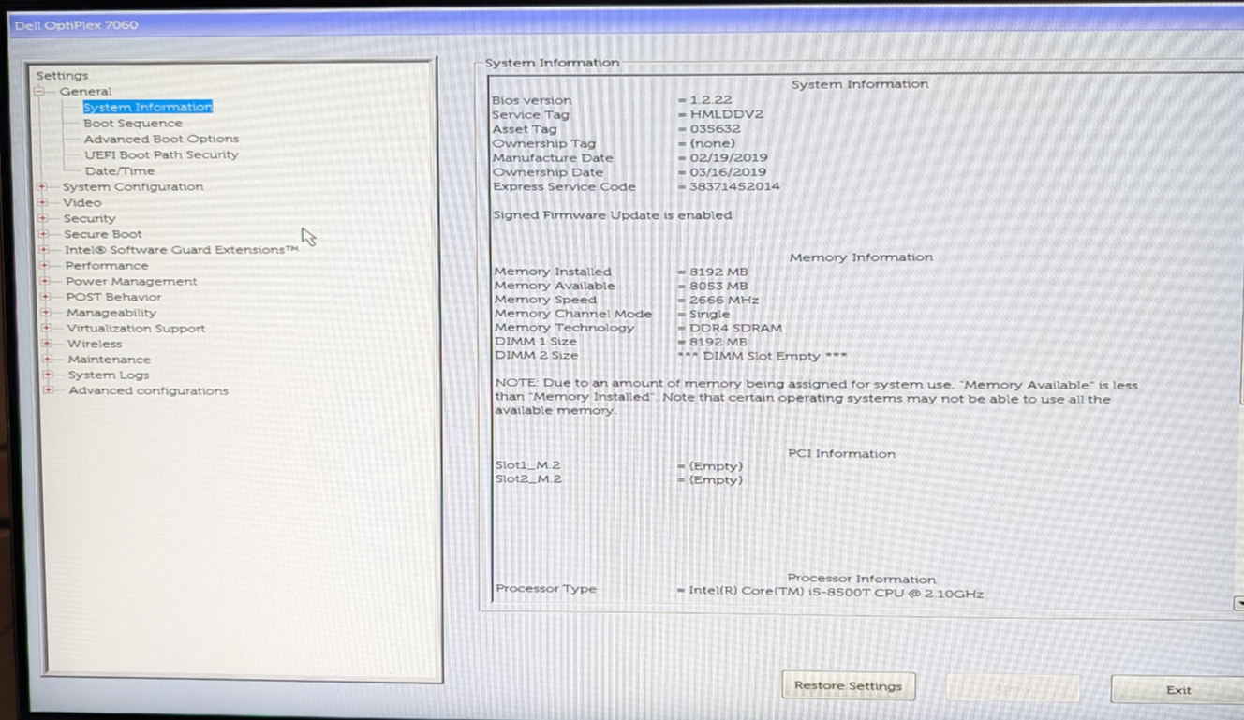Click the Restore Settings button

848,686
